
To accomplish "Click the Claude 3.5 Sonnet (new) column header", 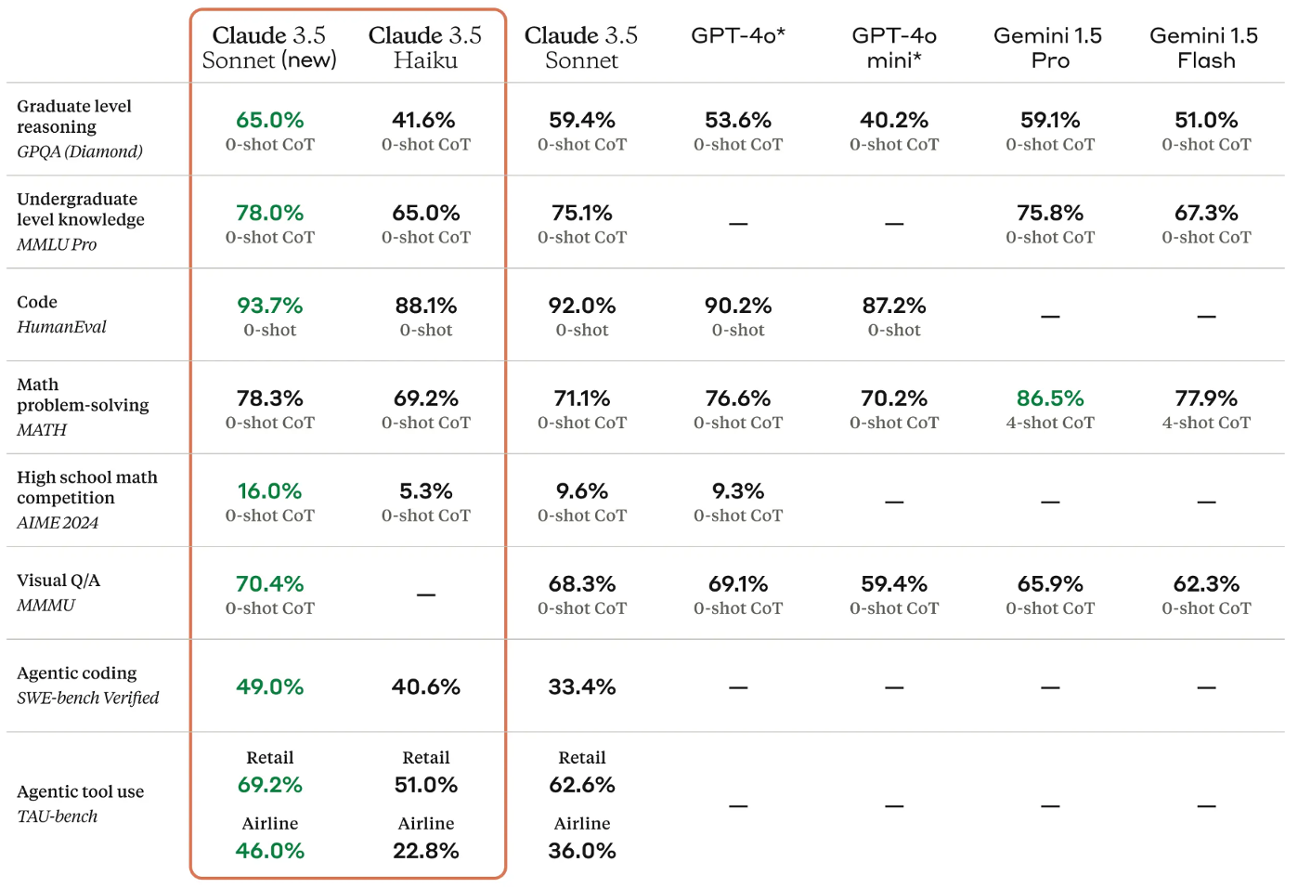I will 269,47.
